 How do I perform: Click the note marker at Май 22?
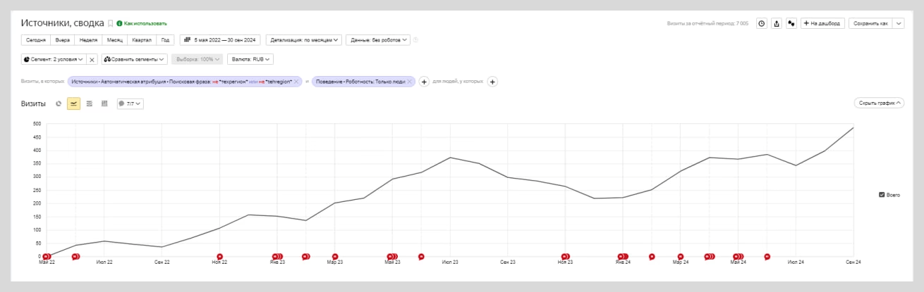coord(47,257)
